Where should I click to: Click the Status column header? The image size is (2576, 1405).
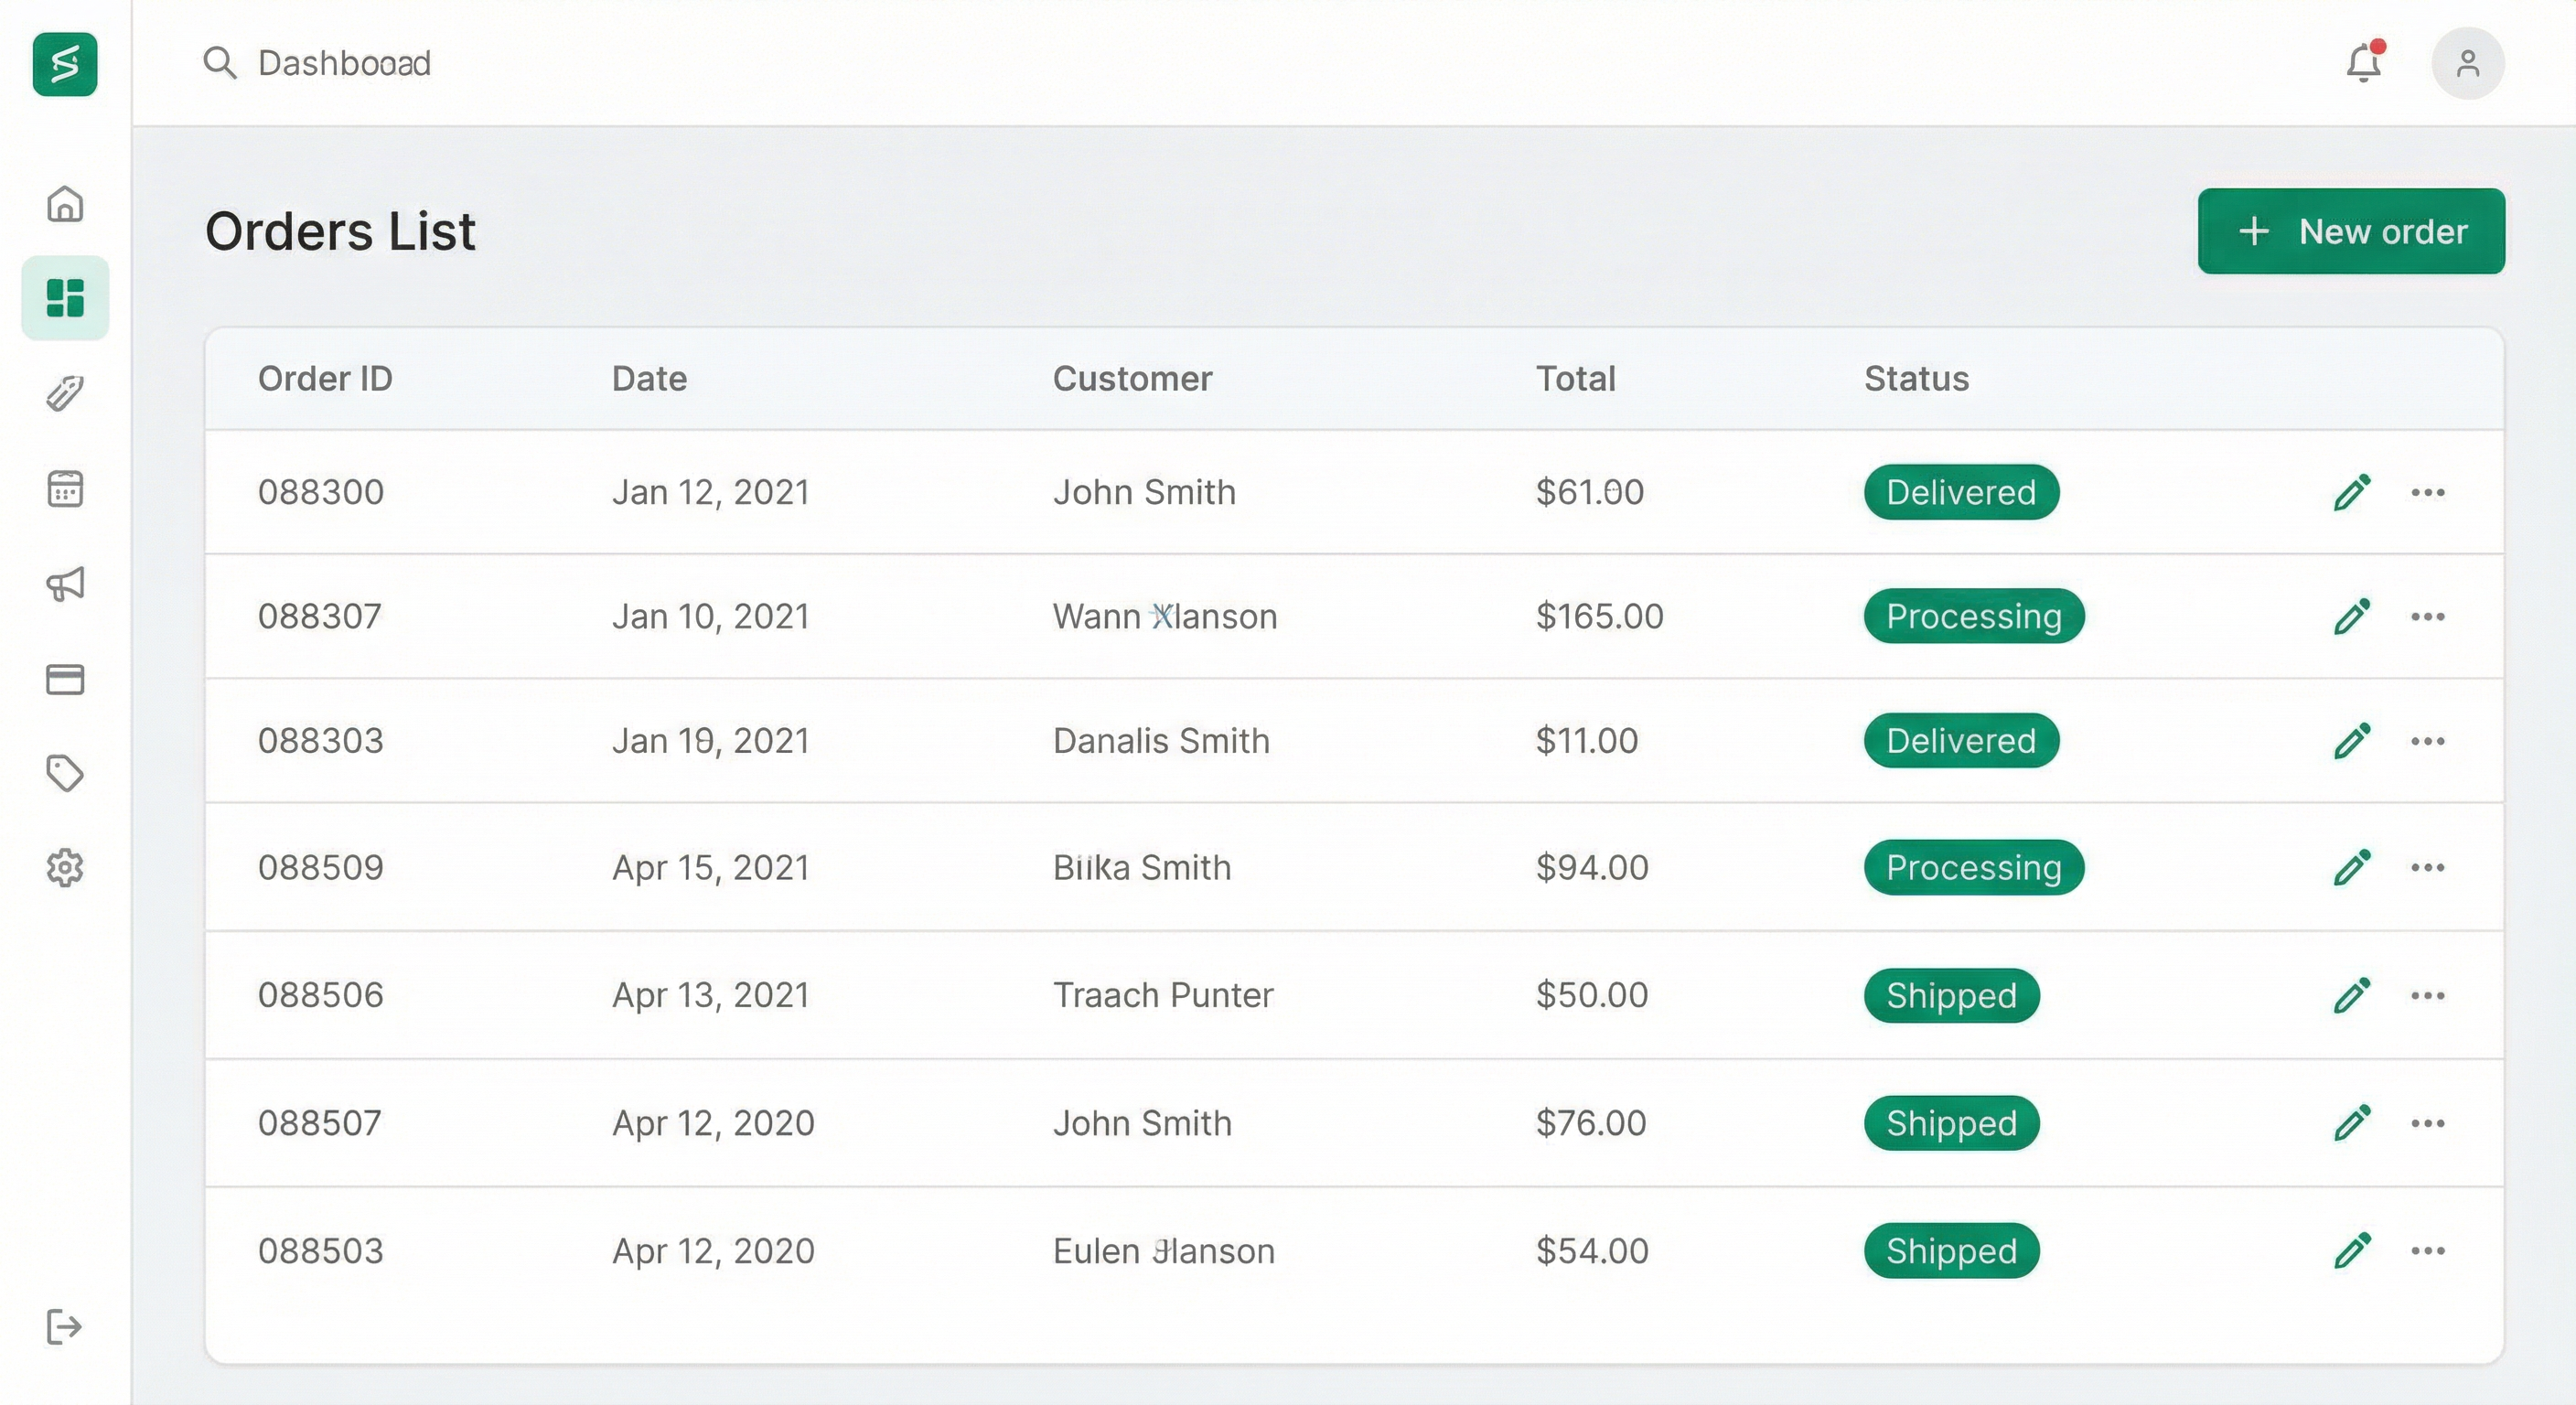point(1916,379)
